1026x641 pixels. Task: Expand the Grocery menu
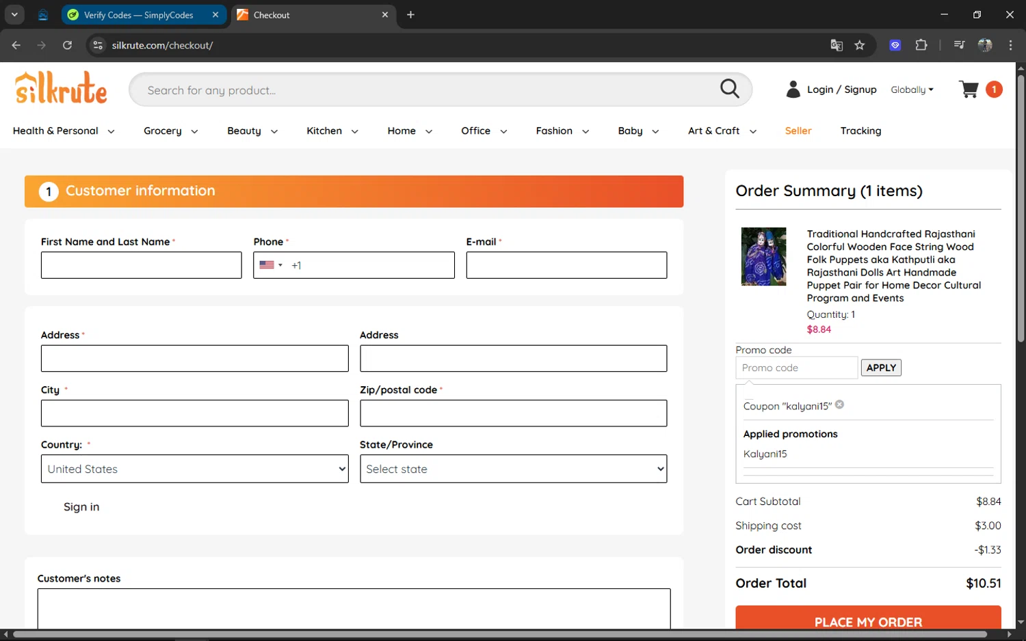pyautogui.click(x=170, y=131)
